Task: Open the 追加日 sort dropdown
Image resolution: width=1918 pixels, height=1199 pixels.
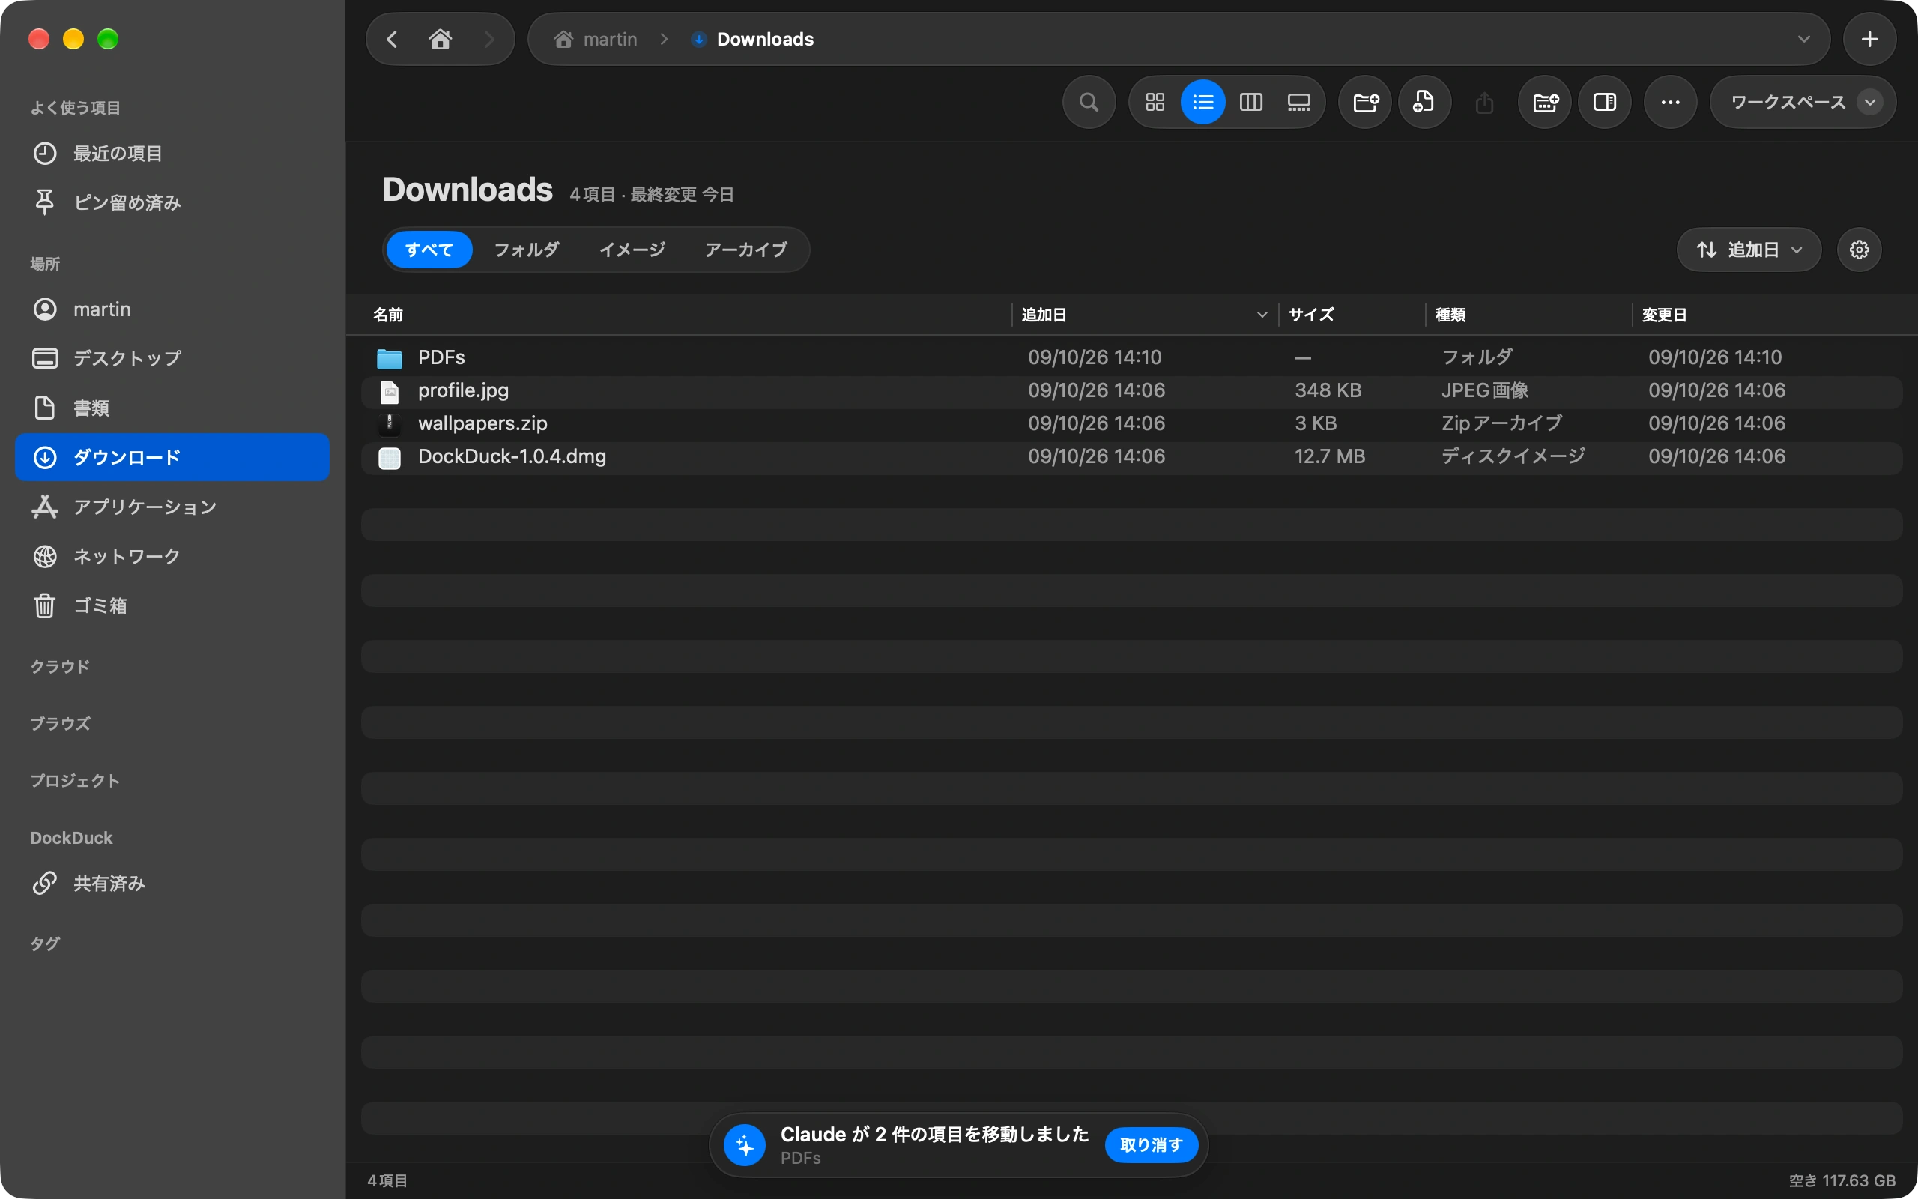Action: (x=1749, y=250)
